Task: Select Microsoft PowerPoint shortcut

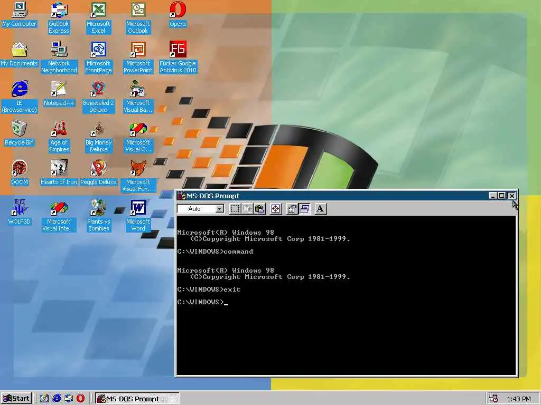Action: [x=138, y=57]
